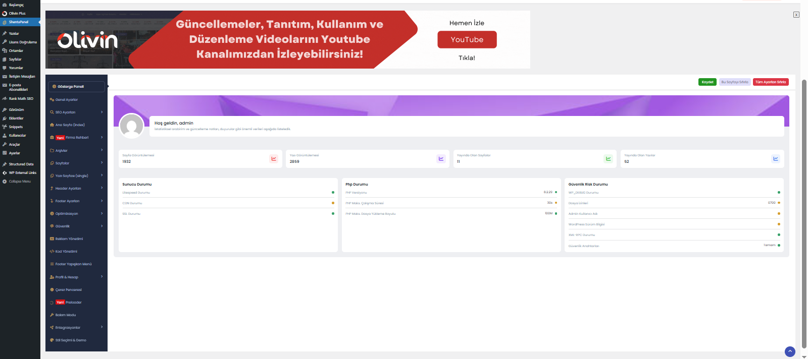Click the Olivin logo banner image
This screenshot has width=808, height=359.
tap(87, 40)
